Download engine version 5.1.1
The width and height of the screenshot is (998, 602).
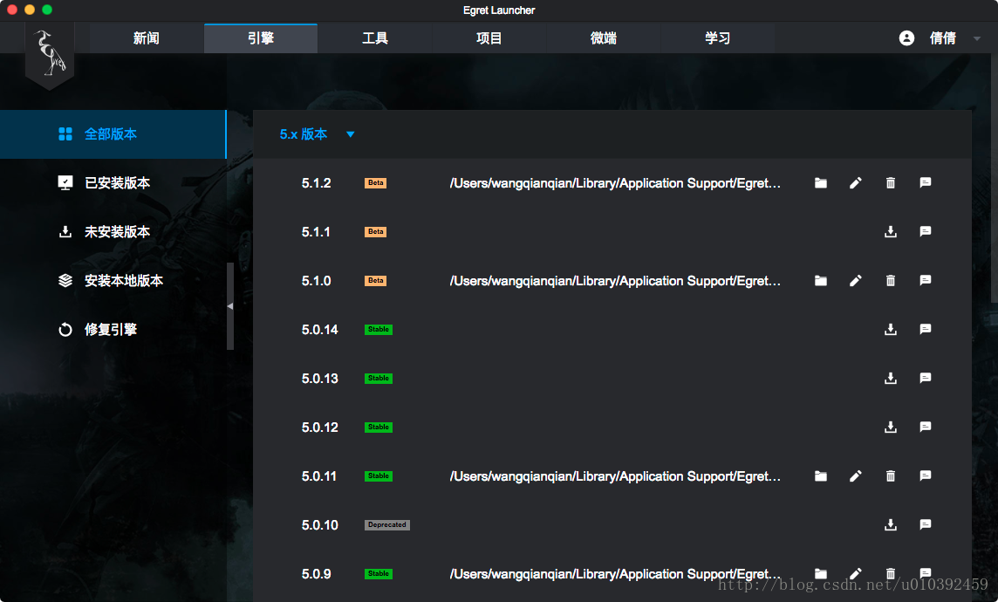[891, 231]
